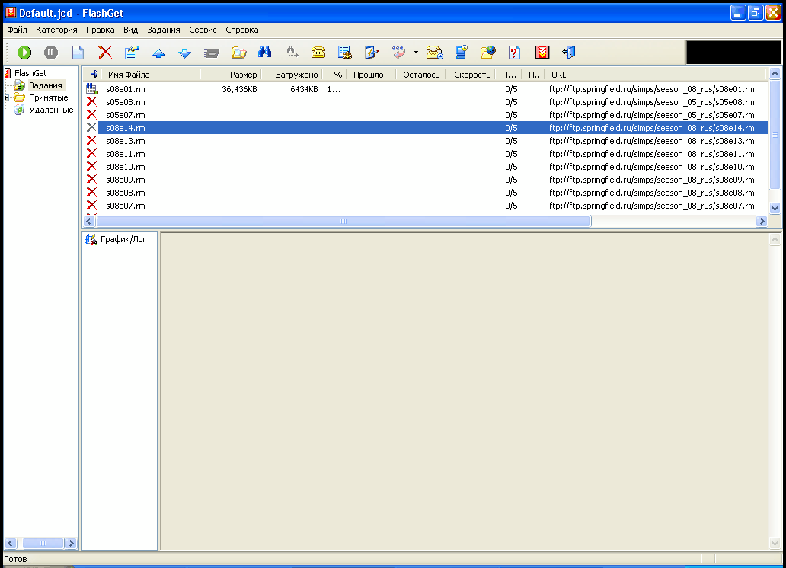Select the Удаленные category in tree
Screen dimensions: 786x568
coord(51,110)
